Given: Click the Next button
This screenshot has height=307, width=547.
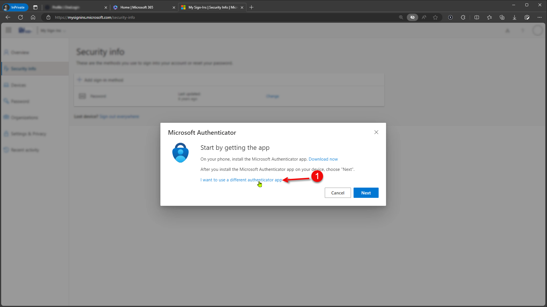Looking at the screenshot, I should pyautogui.click(x=366, y=193).
